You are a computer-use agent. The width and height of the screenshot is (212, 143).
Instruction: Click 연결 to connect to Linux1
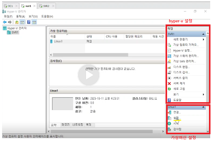pos(177,112)
